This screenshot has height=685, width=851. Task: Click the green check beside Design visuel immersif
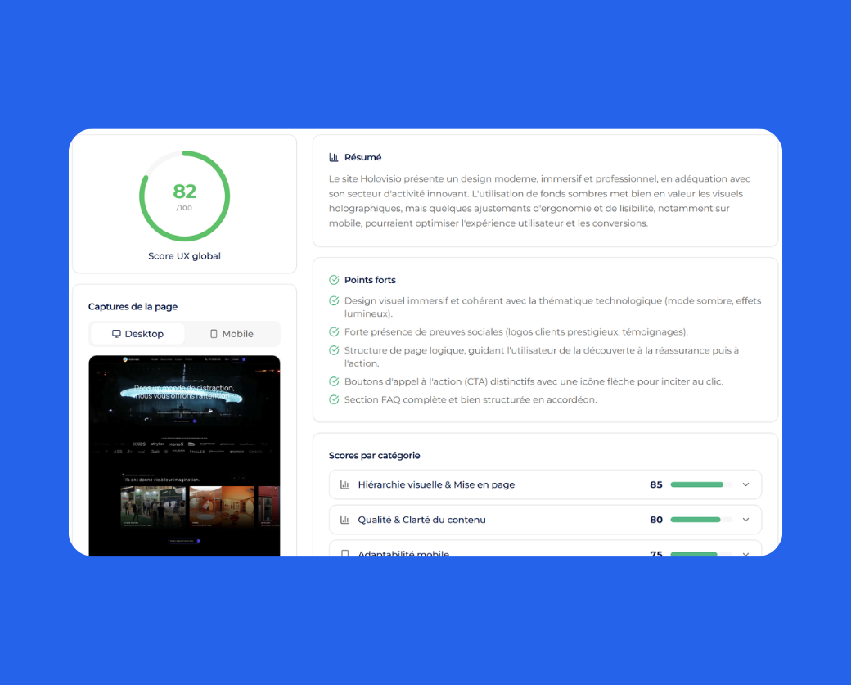pyautogui.click(x=333, y=300)
